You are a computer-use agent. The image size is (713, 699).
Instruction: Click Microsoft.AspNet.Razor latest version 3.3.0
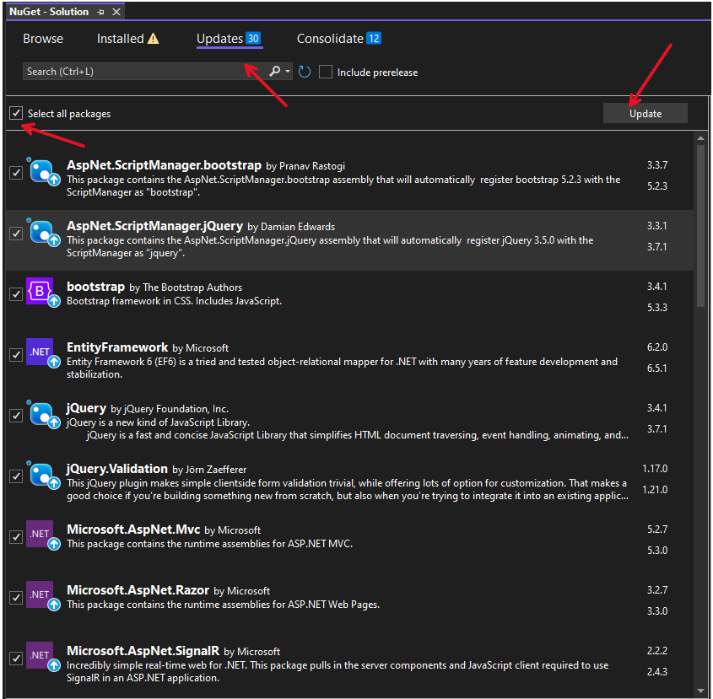coord(657,610)
